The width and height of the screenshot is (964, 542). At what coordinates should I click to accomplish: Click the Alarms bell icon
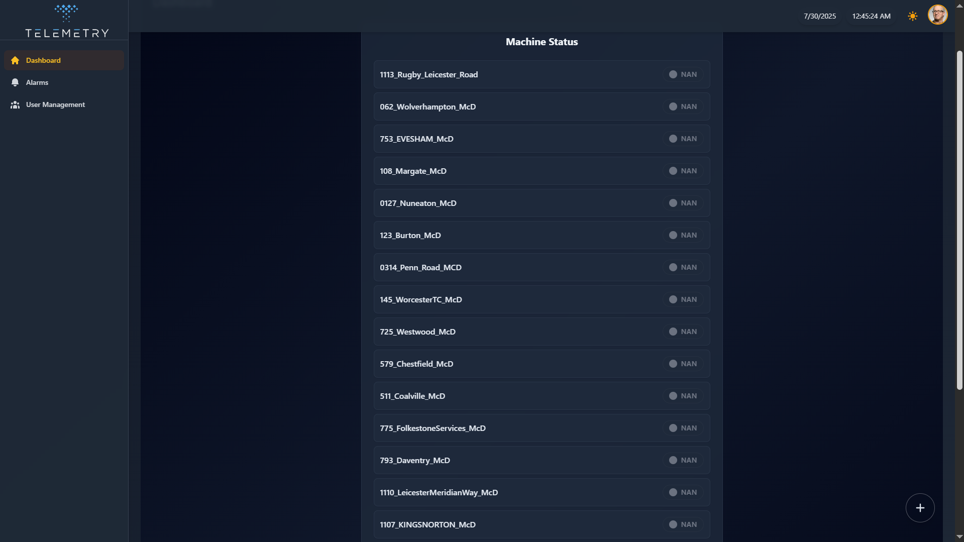pos(15,82)
